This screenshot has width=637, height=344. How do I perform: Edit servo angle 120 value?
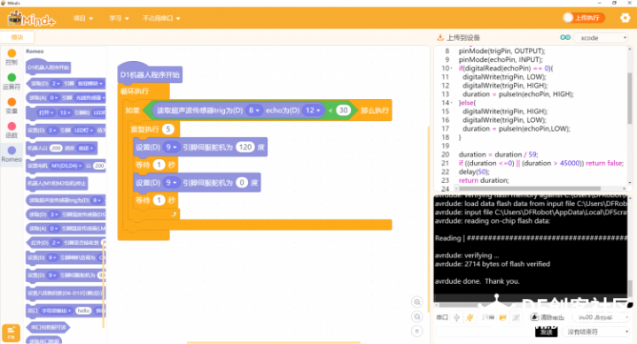coord(245,148)
